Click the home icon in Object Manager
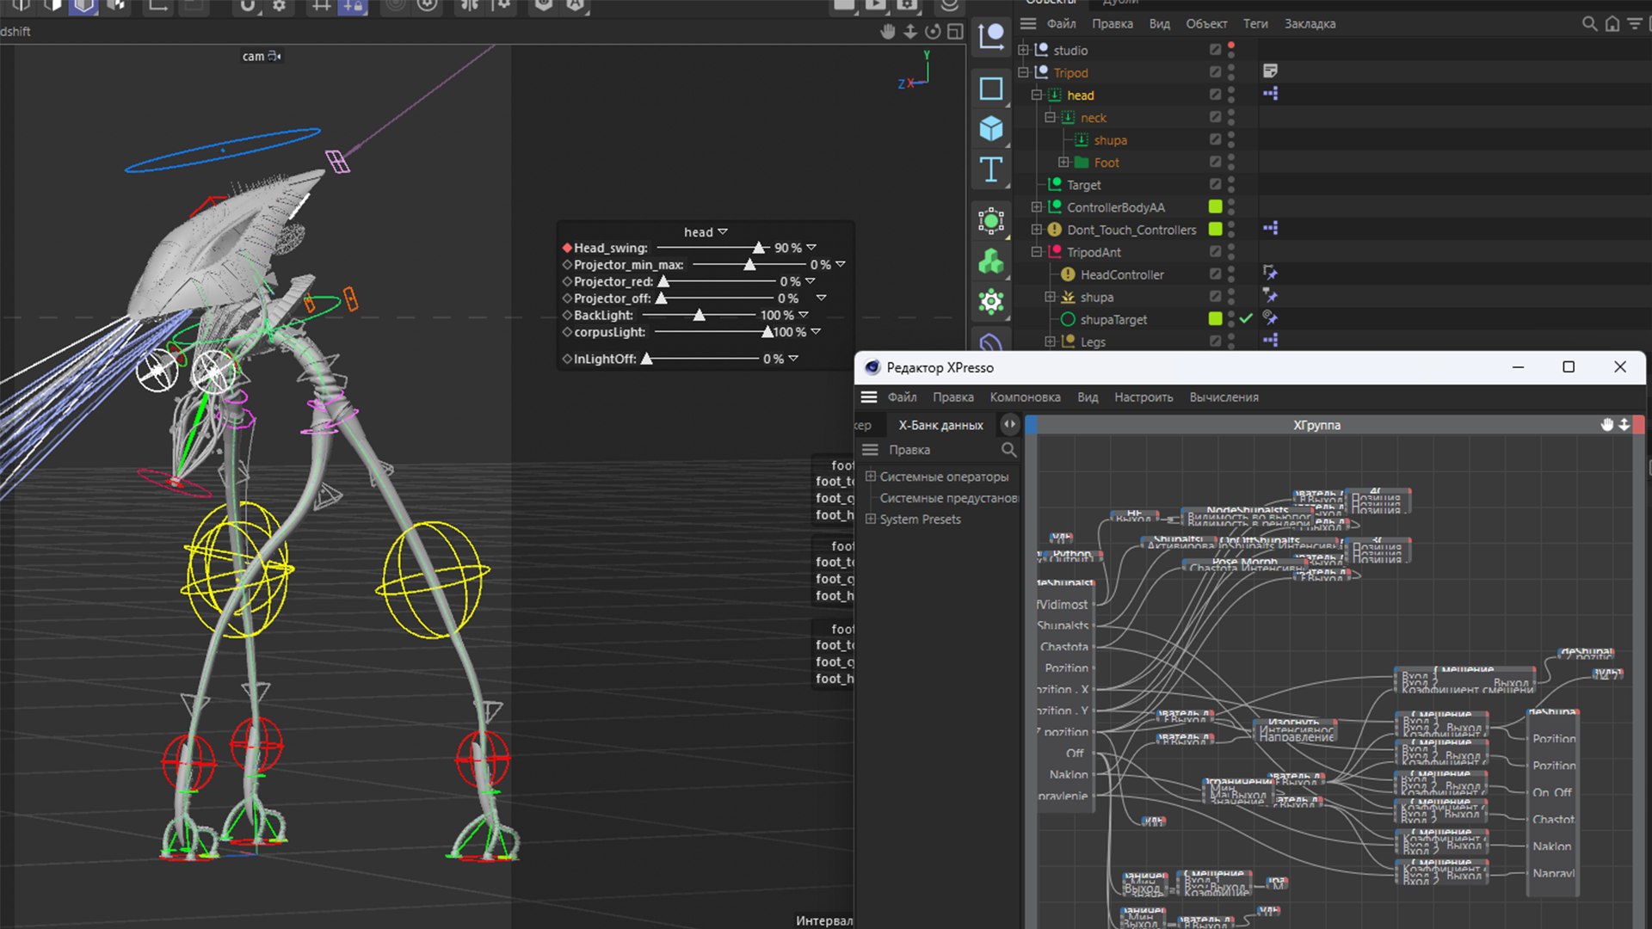1652x929 pixels. (x=1612, y=24)
